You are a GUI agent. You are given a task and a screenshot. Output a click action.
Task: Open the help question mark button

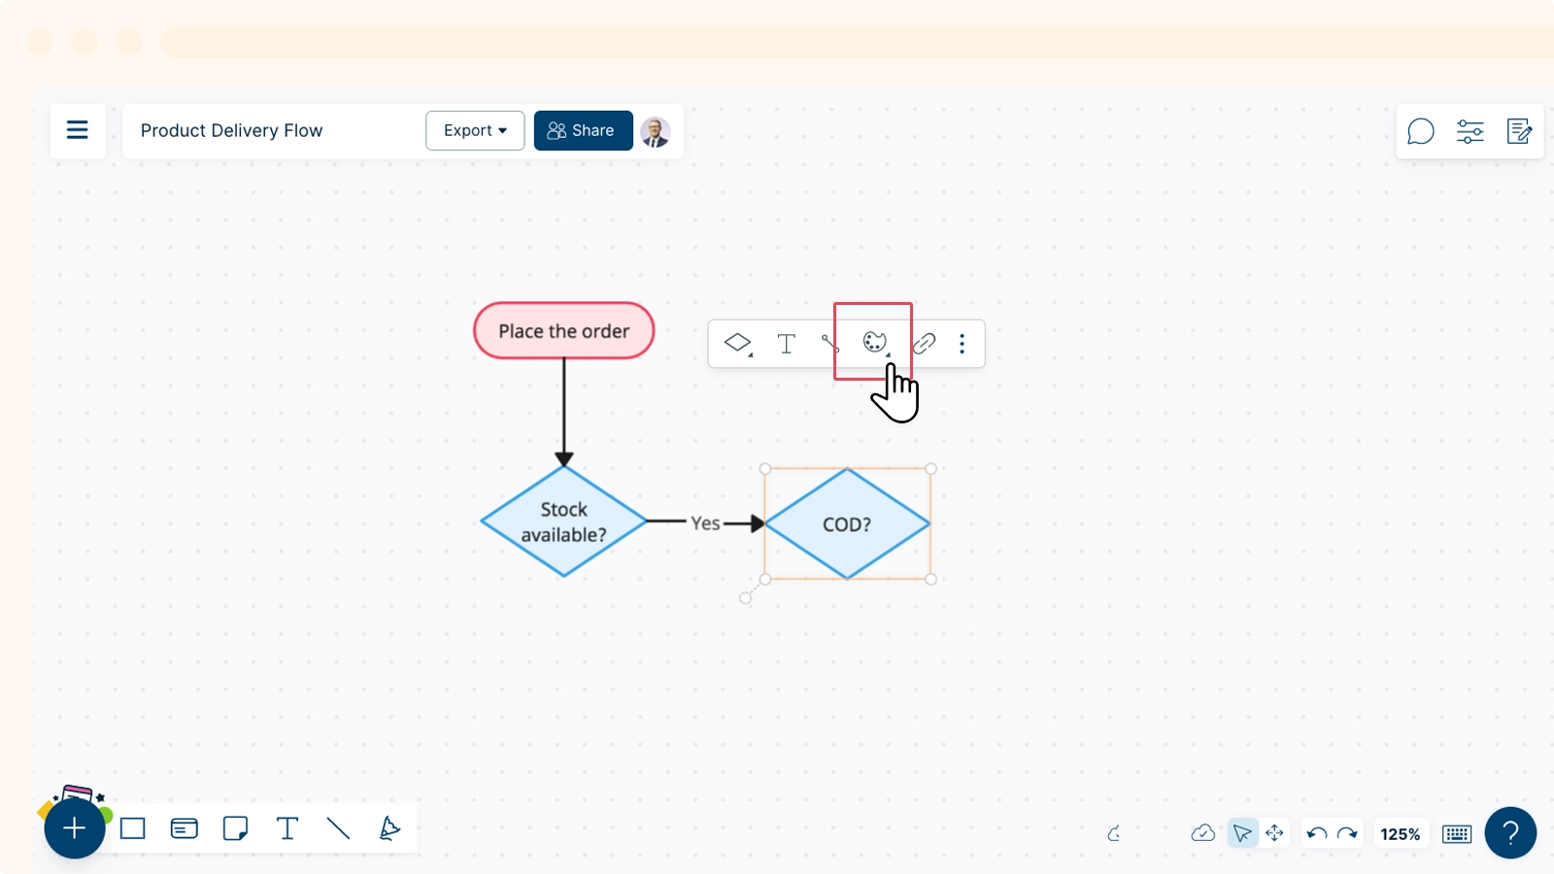coord(1510,833)
